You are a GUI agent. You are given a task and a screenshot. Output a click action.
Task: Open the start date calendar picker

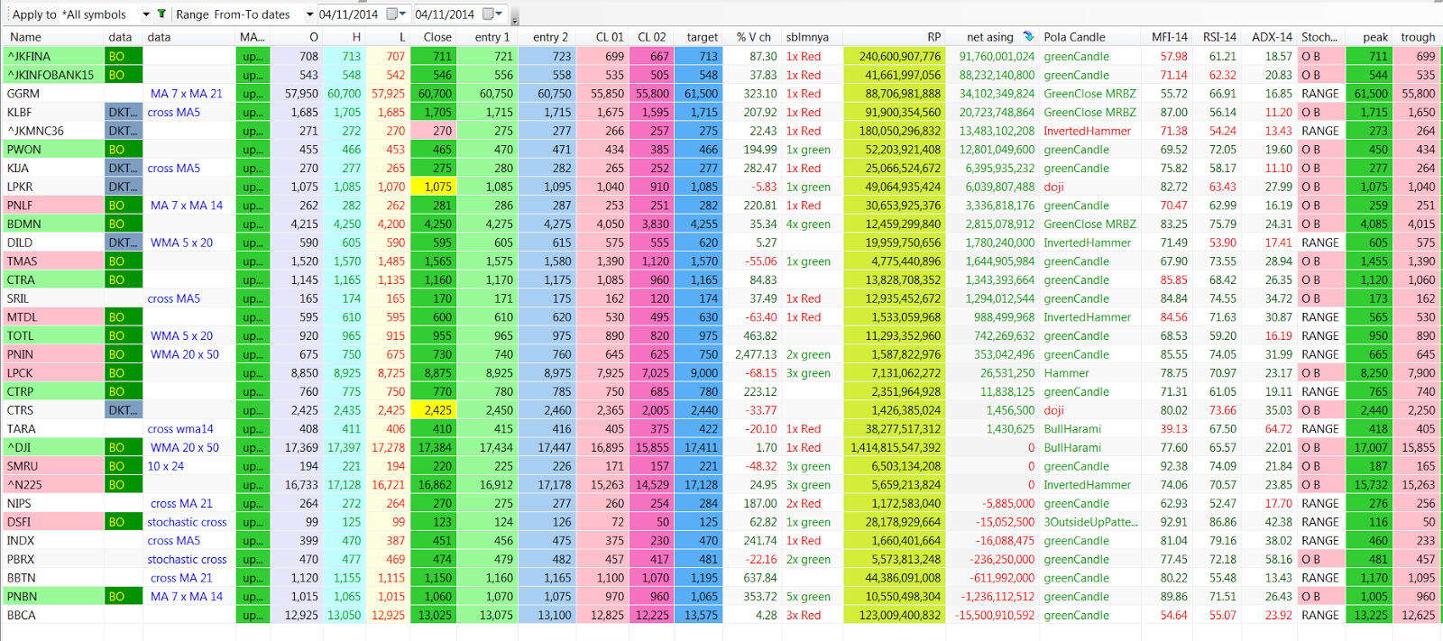[397, 14]
